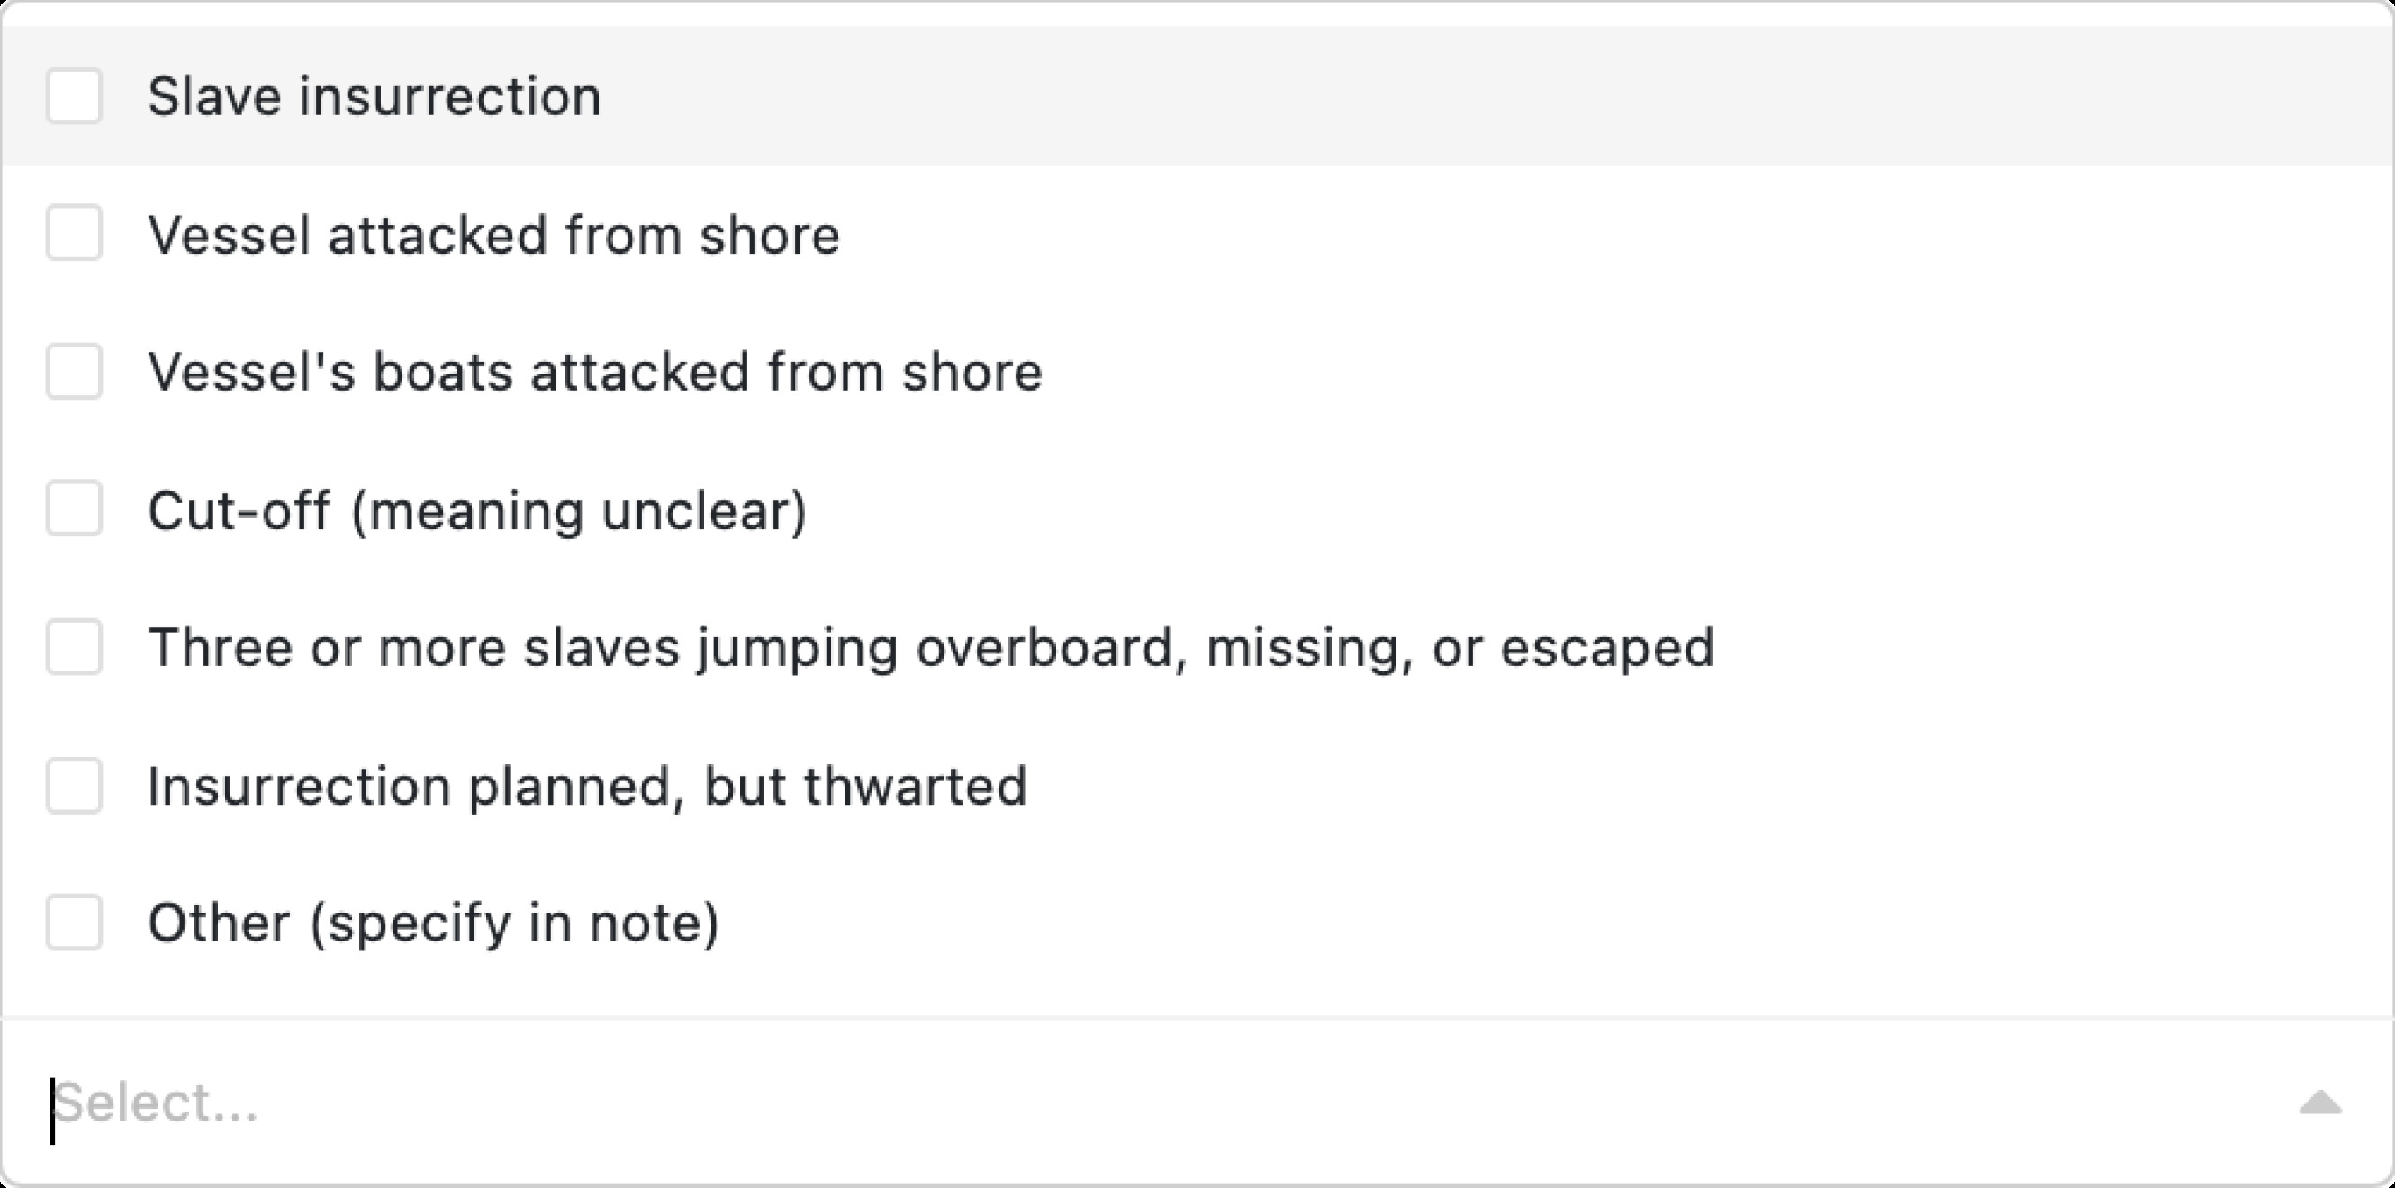2395x1188 pixels.
Task: Toggle the Cut-off (meaning unclear) checkbox
Action: tap(75, 508)
